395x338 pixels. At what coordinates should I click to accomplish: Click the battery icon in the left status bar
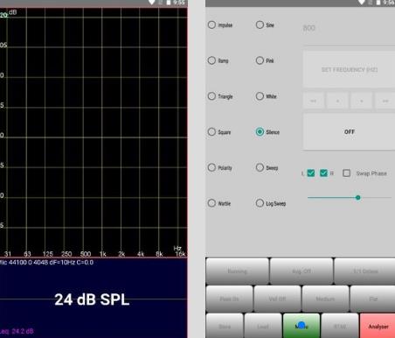(x=169, y=3)
